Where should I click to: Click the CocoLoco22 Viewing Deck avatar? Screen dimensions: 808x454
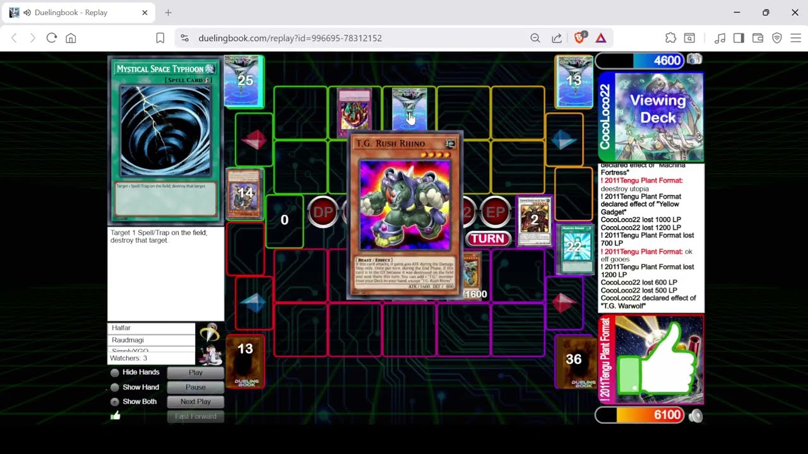pyautogui.click(x=651, y=117)
